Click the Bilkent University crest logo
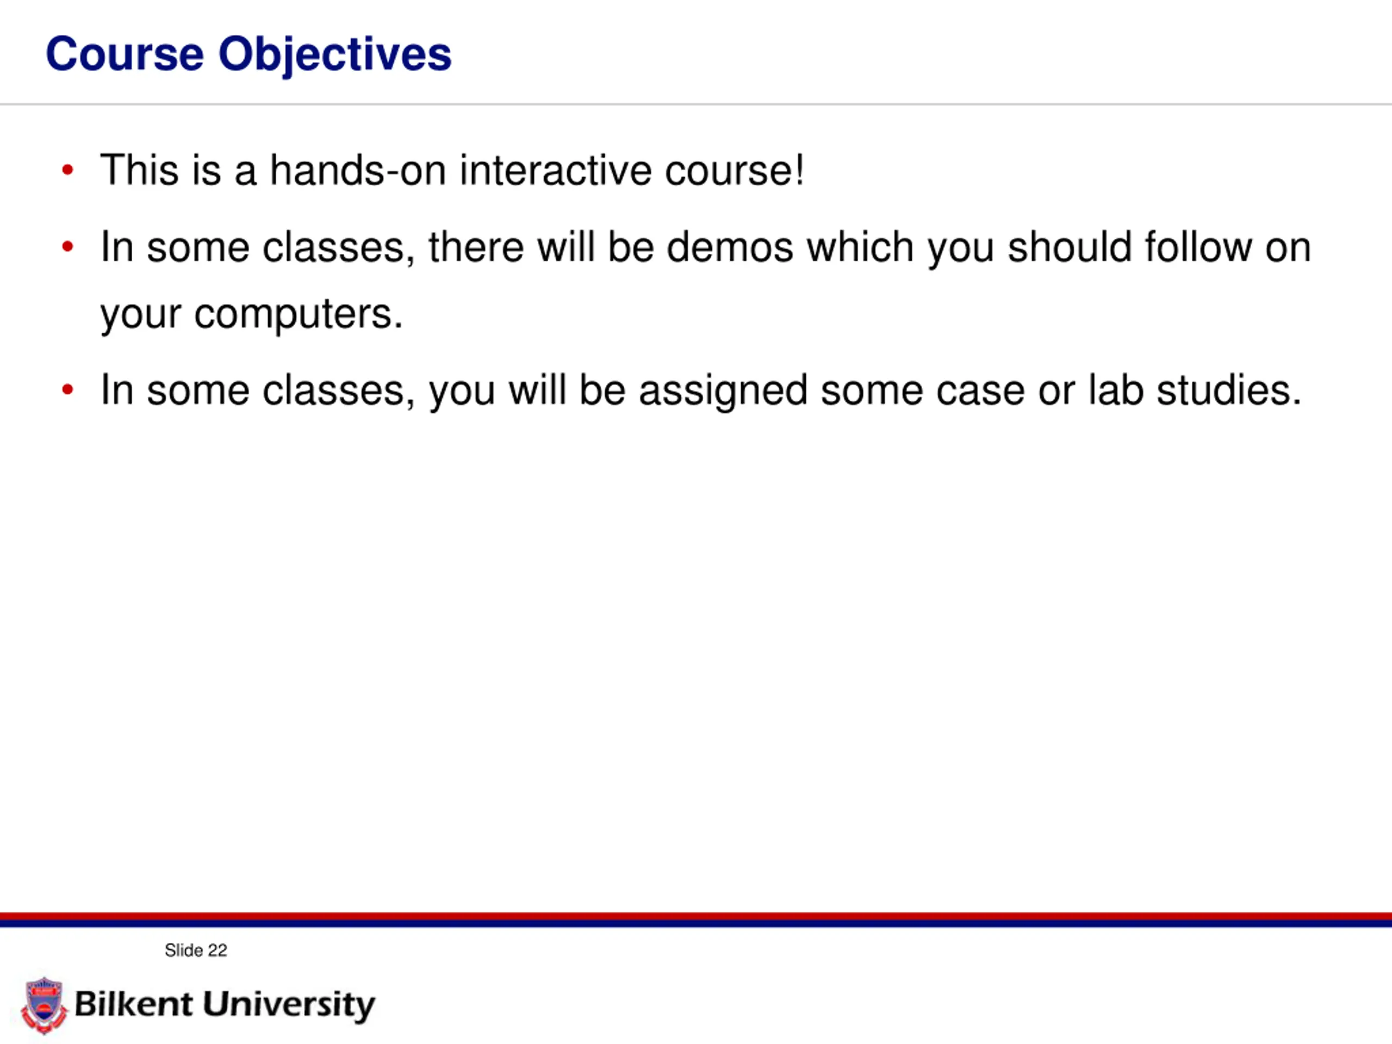The width and height of the screenshot is (1392, 1044). pyautogui.click(x=44, y=1005)
